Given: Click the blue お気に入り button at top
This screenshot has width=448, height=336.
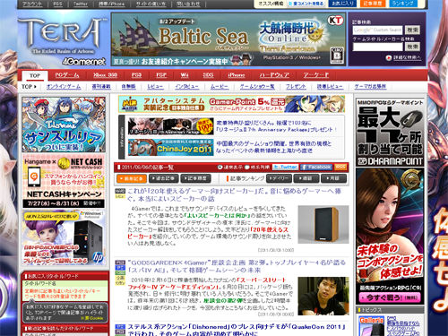Looking at the screenshot, I should [342, 4].
